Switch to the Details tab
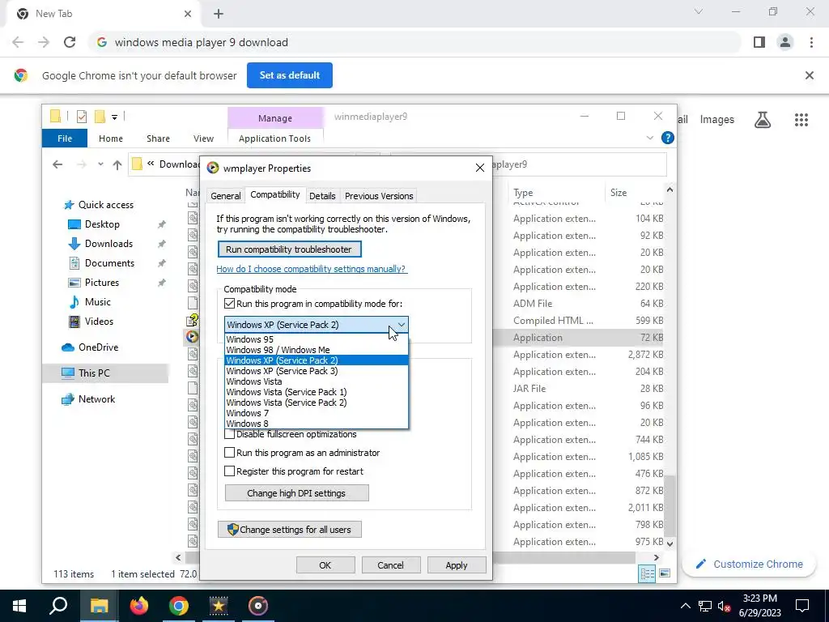 tap(322, 196)
